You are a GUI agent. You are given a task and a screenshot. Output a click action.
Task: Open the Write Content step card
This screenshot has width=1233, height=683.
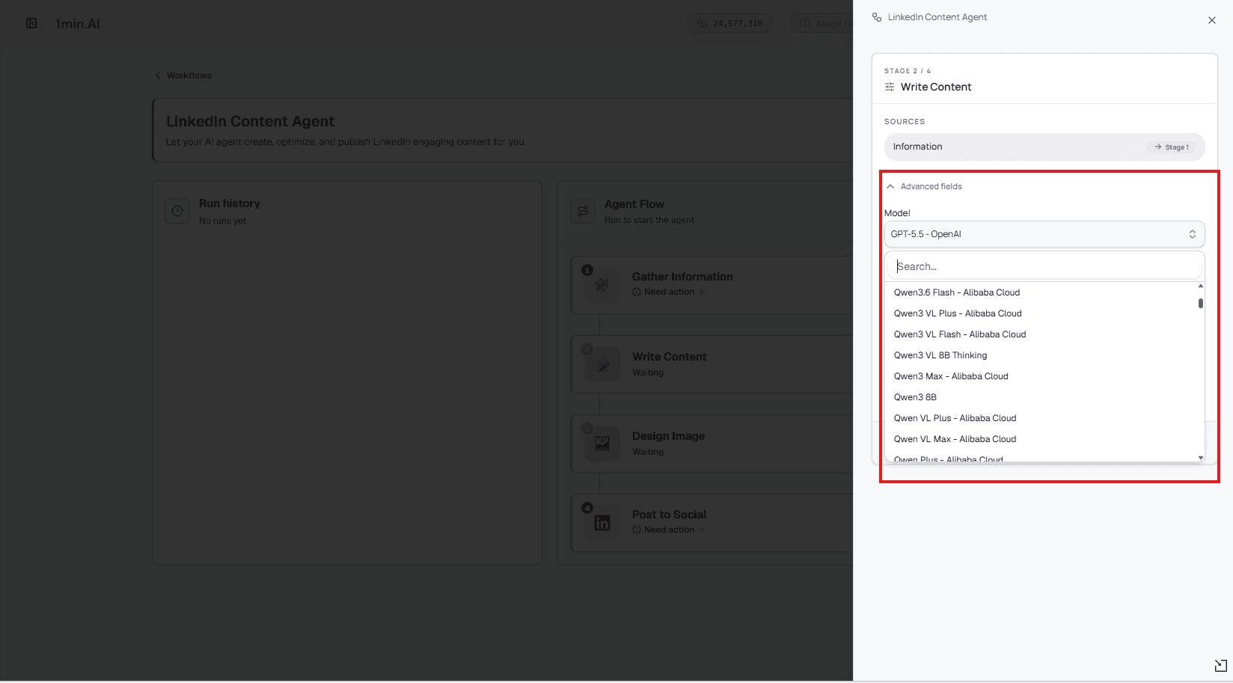tap(712, 364)
